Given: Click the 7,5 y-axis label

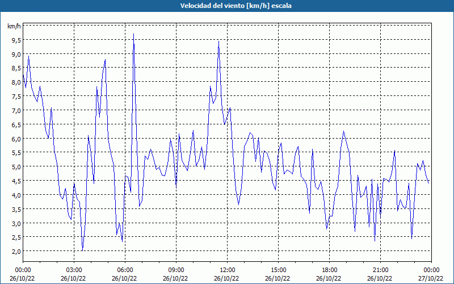Looking at the screenshot, I should pyautogui.click(x=16, y=97).
